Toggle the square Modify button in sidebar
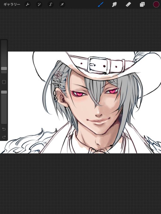161x214 pixels. pos(4,82)
